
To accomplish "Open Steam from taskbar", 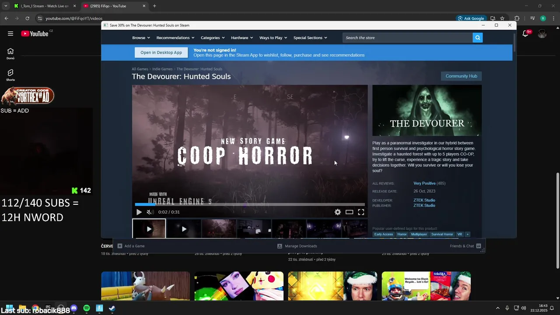I will [x=112, y=308].
